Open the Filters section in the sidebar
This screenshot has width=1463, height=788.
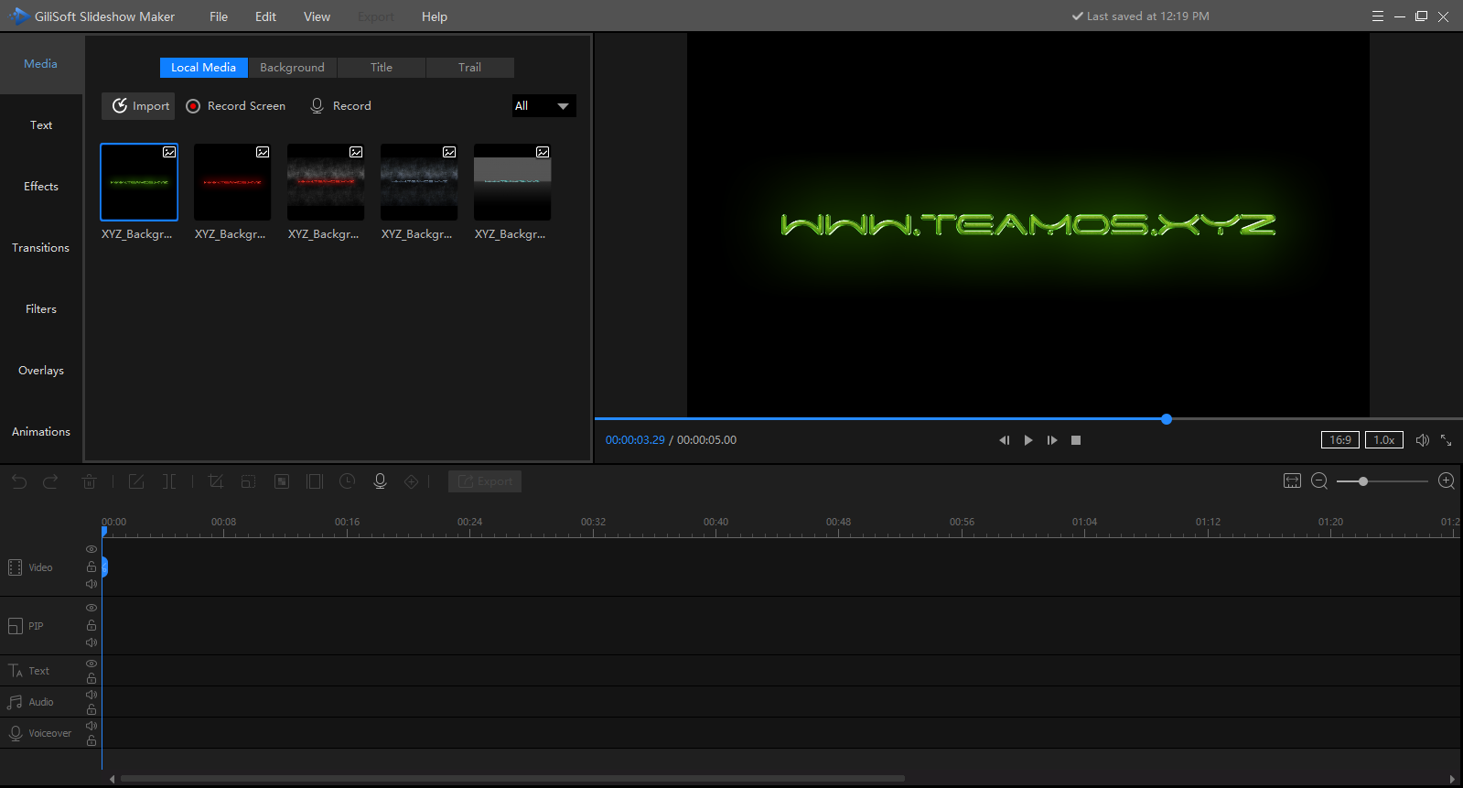click(41, 309)
